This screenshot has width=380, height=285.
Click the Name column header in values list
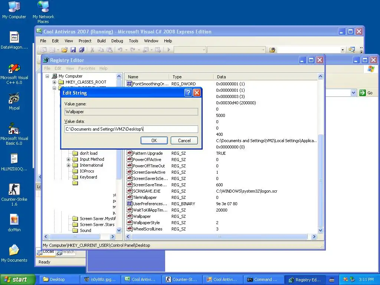click(x=147, y=77)
